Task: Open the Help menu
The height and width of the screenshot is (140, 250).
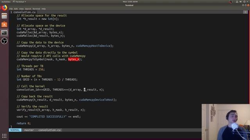Action: click(x=43, y=9)
